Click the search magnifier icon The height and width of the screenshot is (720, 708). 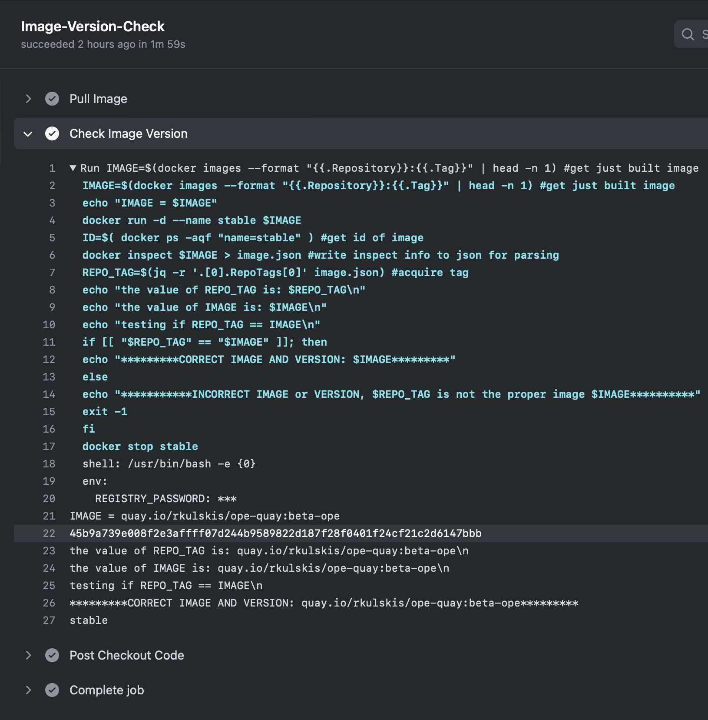(x=688, y=34)
